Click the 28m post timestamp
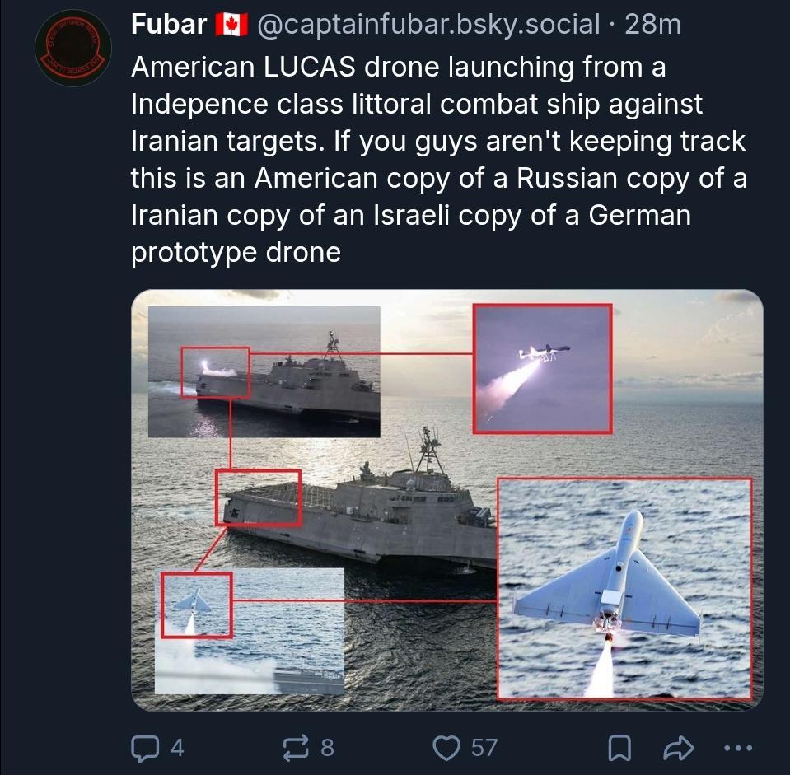The image size is (790, 775). [653, 25]
